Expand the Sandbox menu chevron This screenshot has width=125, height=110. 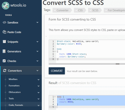pyautogui.click(x=37, y=22)
